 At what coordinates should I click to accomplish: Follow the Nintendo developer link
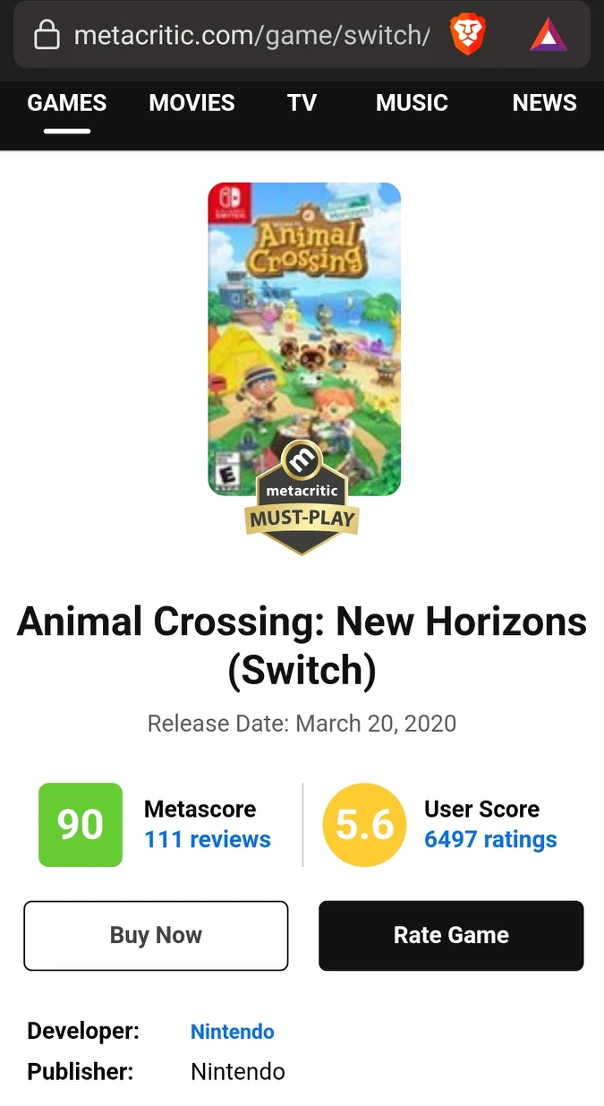tap(233, 1032)
